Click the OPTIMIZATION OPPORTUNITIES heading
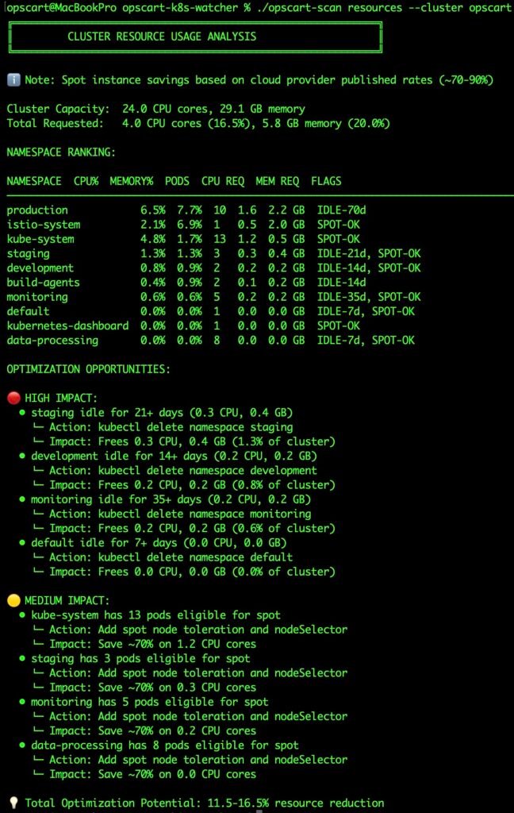 [88, 369]
